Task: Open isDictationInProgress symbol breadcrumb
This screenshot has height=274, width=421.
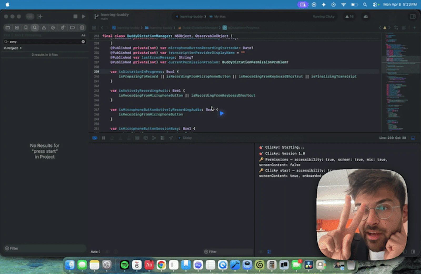Action: coord(241,28)
